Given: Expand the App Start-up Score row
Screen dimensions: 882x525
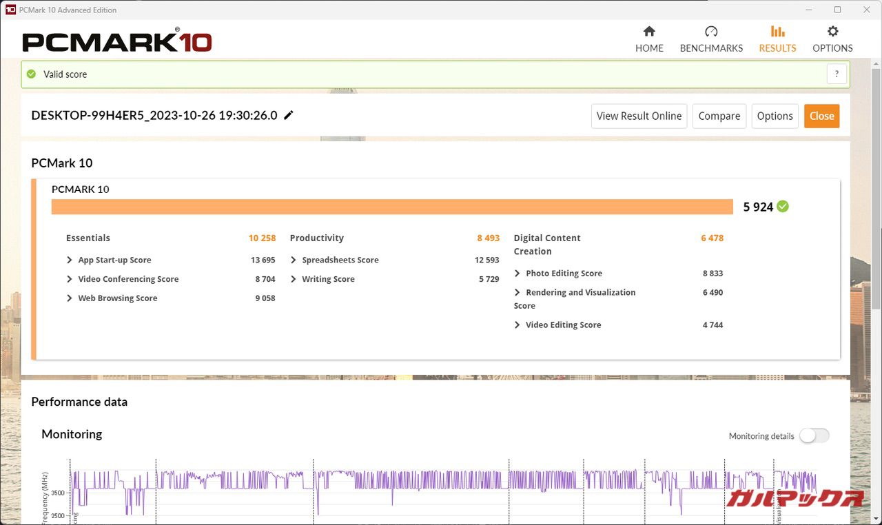Looking at the screenshot, I should click(x=70, y=260).
